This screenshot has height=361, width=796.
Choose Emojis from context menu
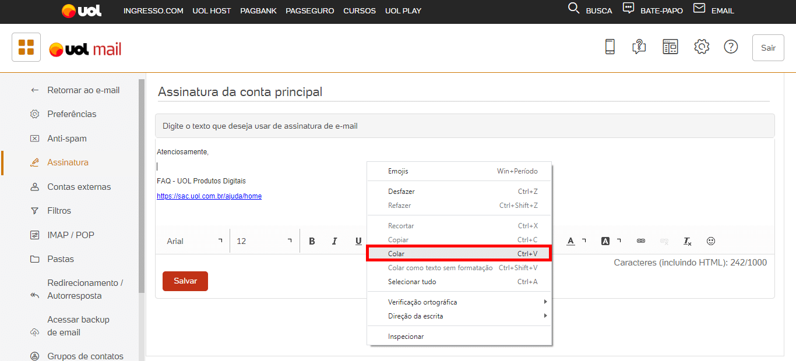(459, 171)
